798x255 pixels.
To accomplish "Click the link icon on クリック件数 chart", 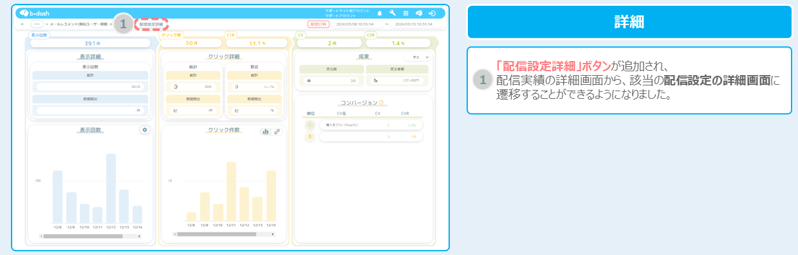I will 277,131.
